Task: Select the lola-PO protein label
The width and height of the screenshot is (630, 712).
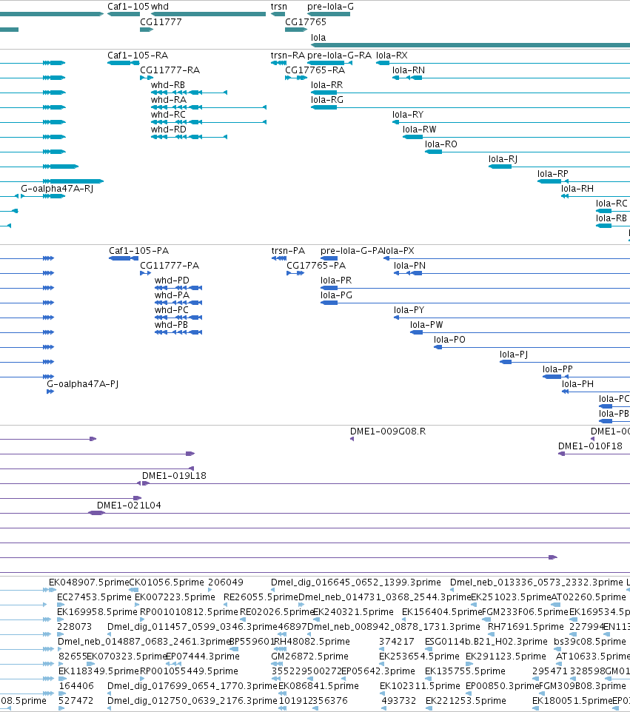Action: coord(449,339)
